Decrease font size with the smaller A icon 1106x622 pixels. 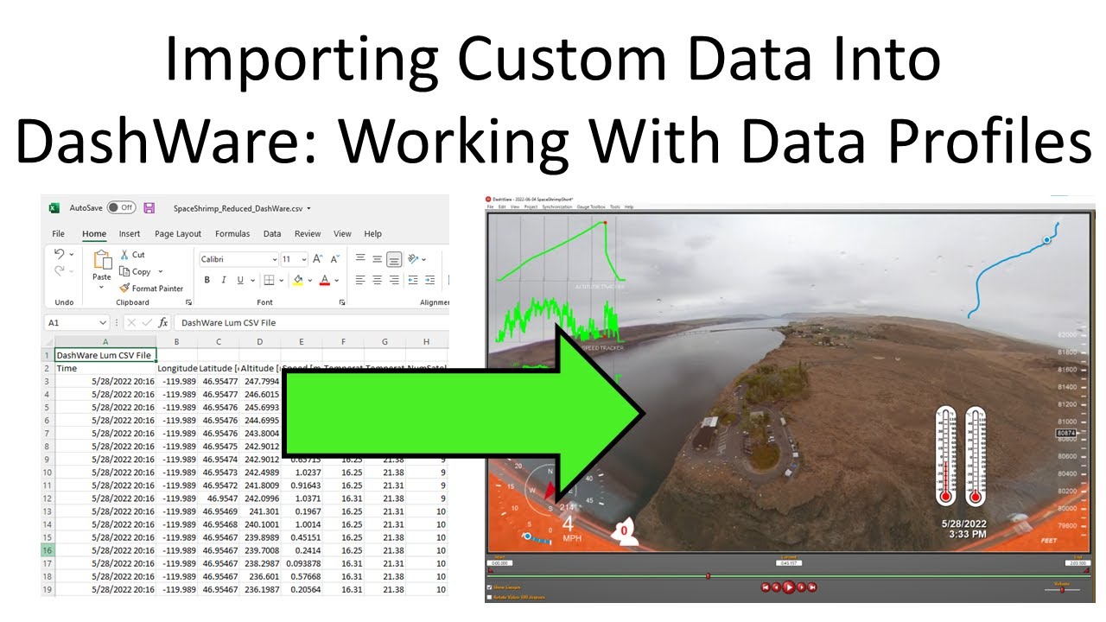point(334,259)
